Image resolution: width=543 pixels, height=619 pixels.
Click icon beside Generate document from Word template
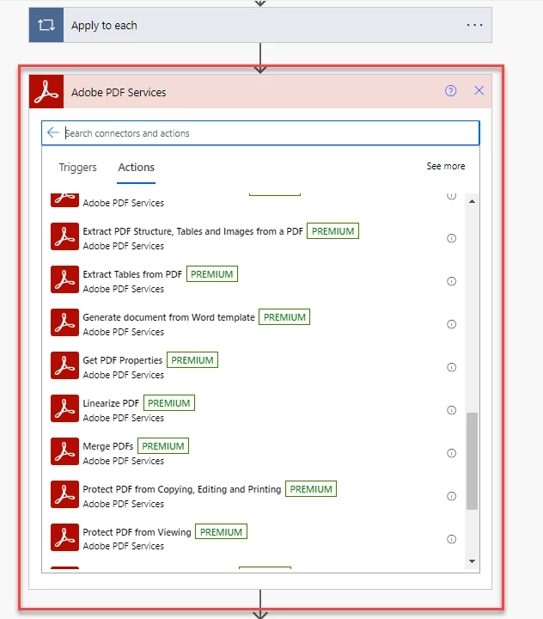click(x=64, y=322)
